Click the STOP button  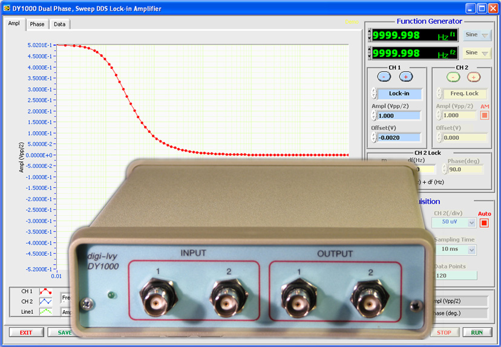tap(444, 332)
